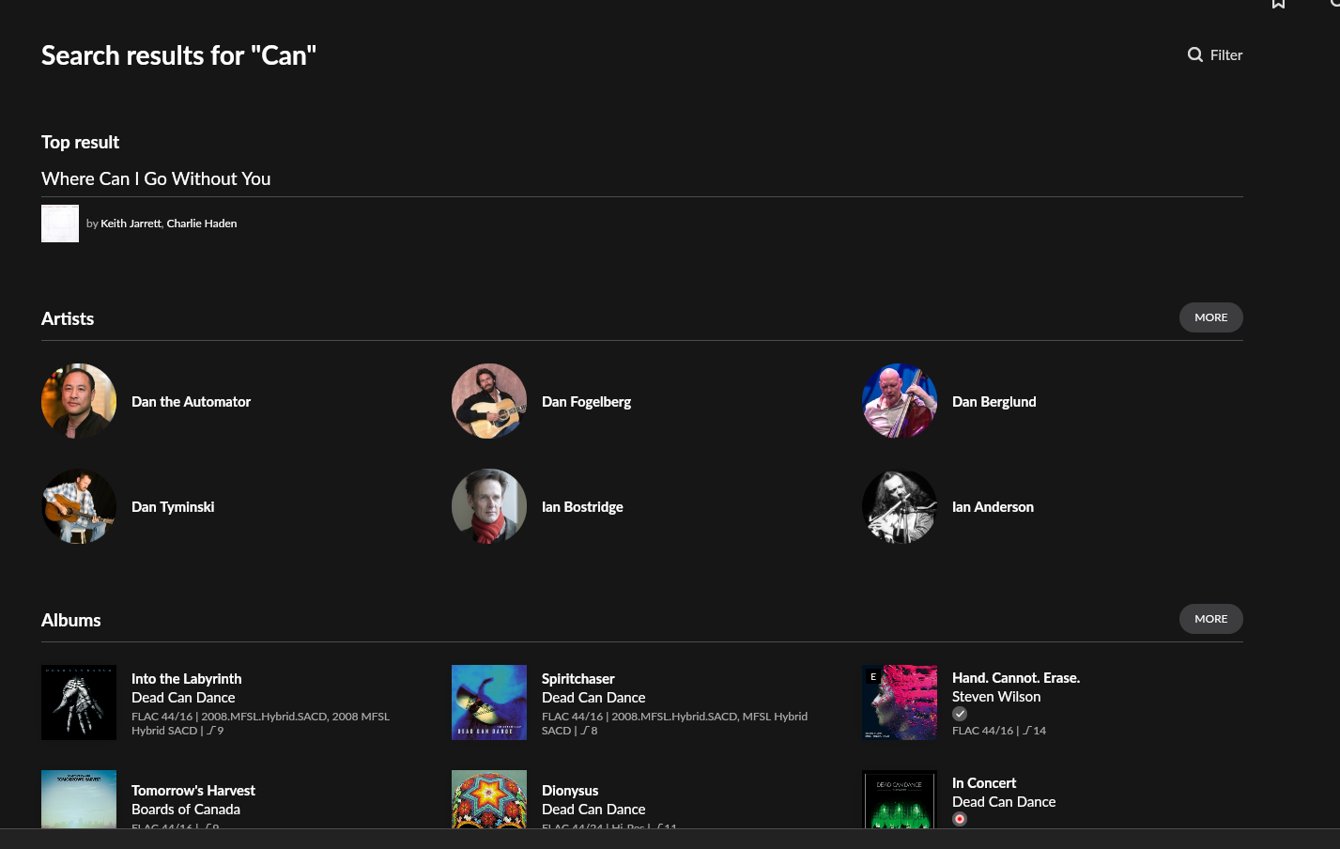Click the checkmark badge under Steven Wilson
Screen dimensions: 1340x849
960,714
